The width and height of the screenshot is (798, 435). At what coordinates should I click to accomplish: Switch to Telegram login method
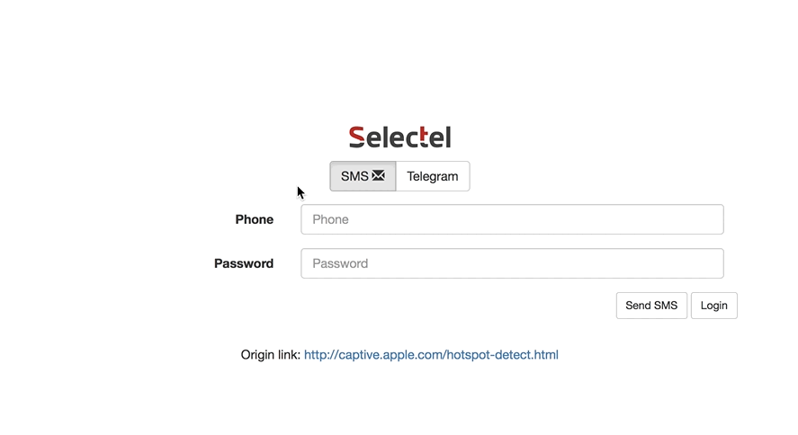coord(433,176)
